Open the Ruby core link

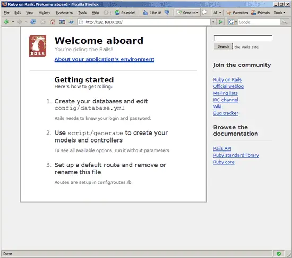[224, 162]
